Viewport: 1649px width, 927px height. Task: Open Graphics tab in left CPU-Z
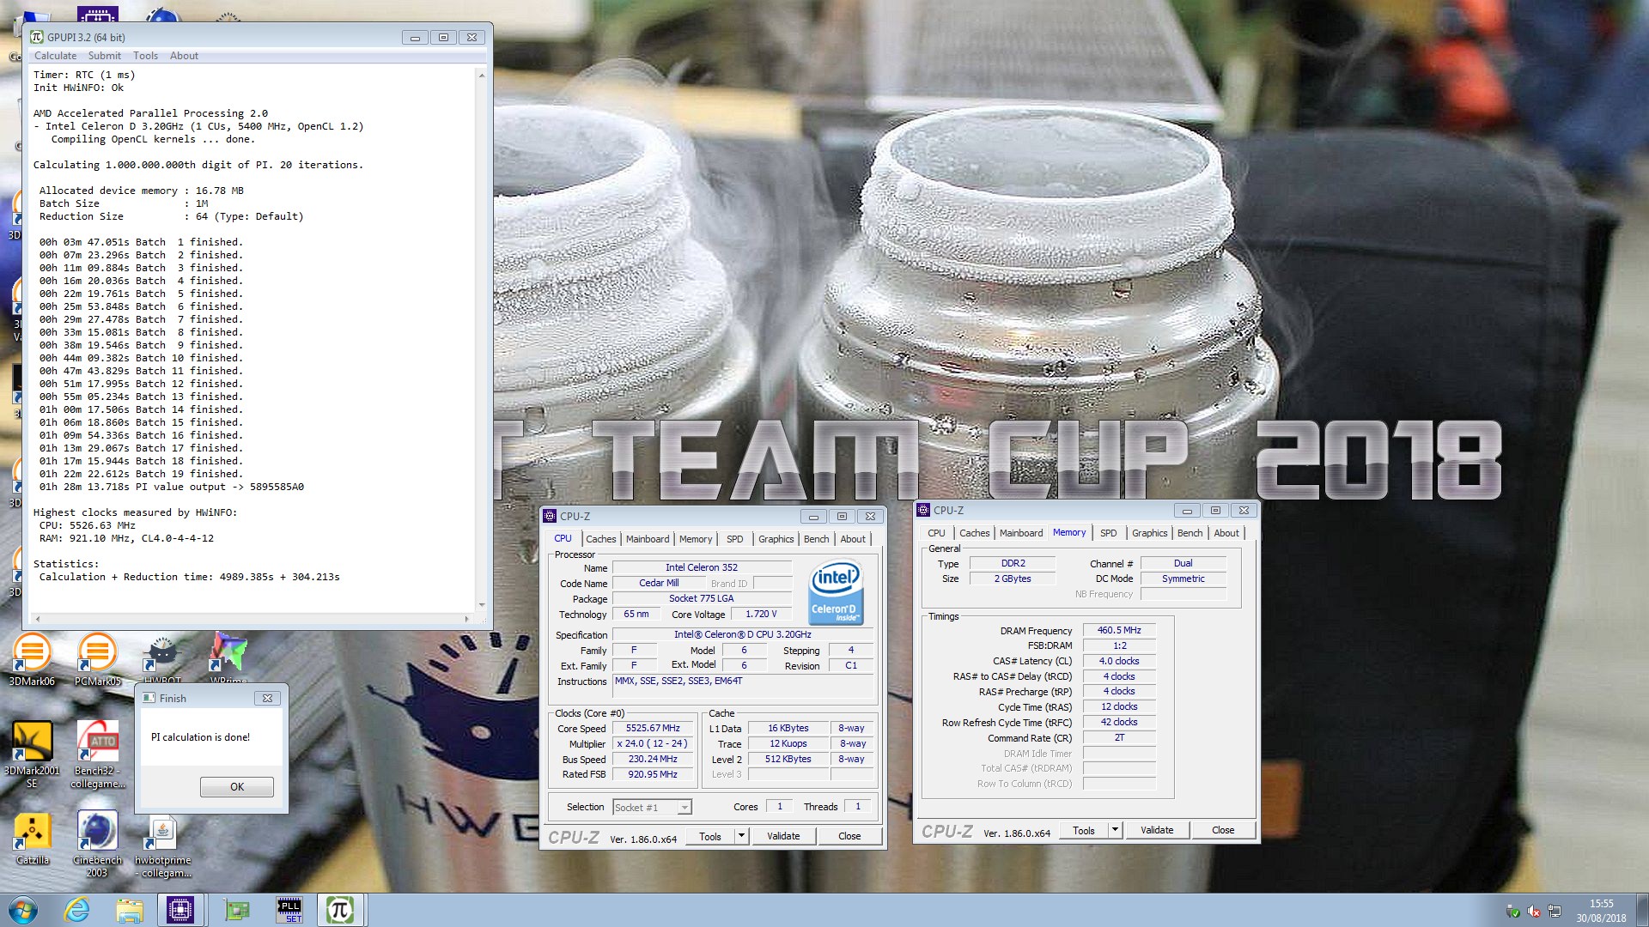776,539
